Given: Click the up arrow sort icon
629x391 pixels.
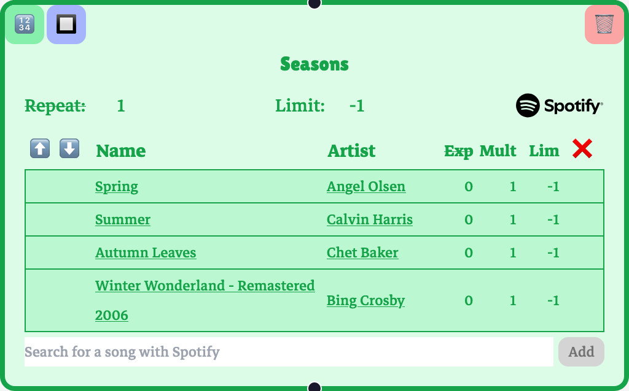Looking at the screenshot, I should pyautogui.click(x=40, y=148).
